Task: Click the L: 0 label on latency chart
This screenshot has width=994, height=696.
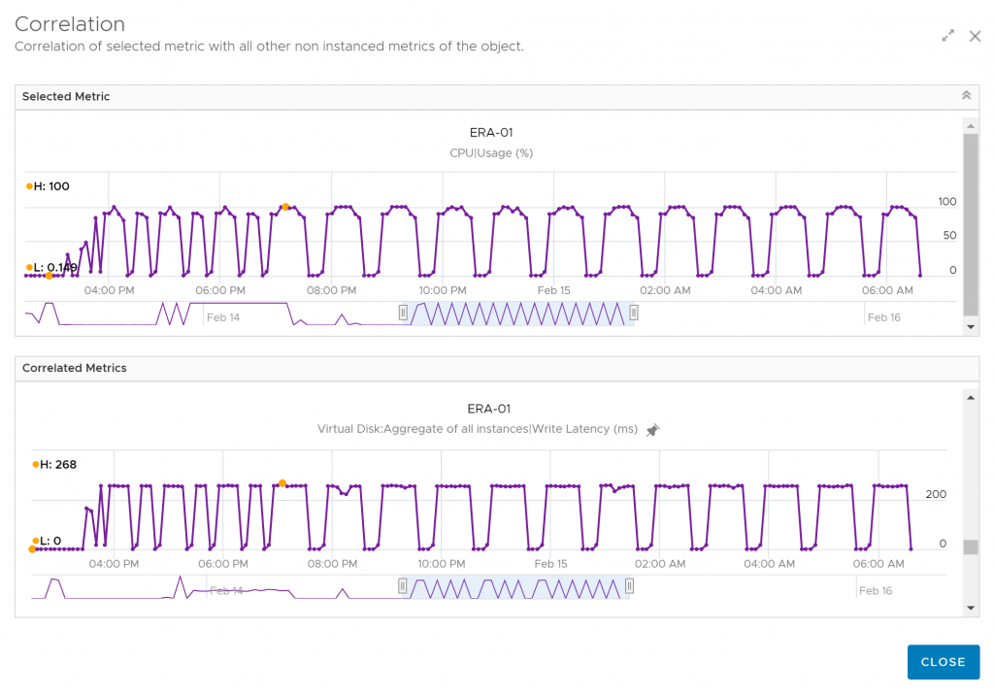Action: point(47,541)
